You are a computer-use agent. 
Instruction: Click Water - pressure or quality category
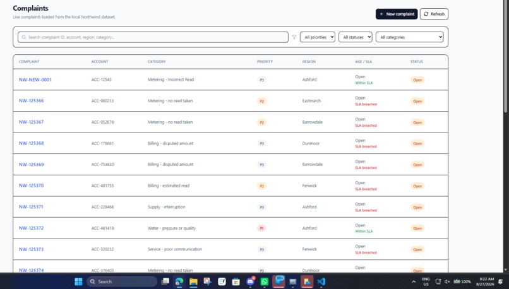172,228
